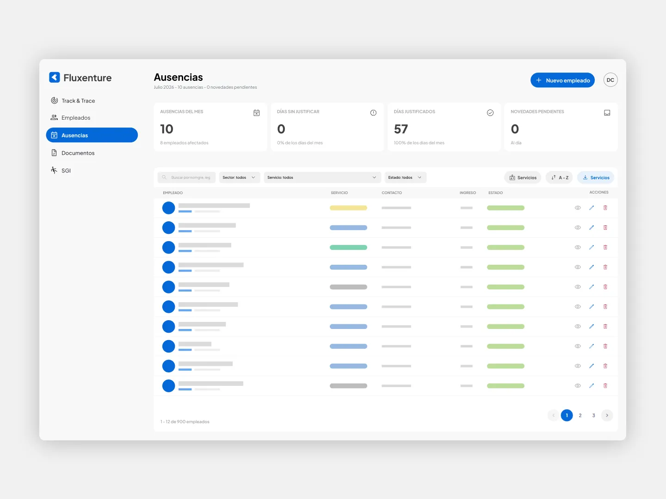Click the Fluxenture logo icon
666x499 pixels.
click(55, 77)
